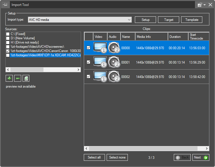Screen dimensions: 215x167
Task: Click the green plus add source icon
Action: click(x=9, y=78)
